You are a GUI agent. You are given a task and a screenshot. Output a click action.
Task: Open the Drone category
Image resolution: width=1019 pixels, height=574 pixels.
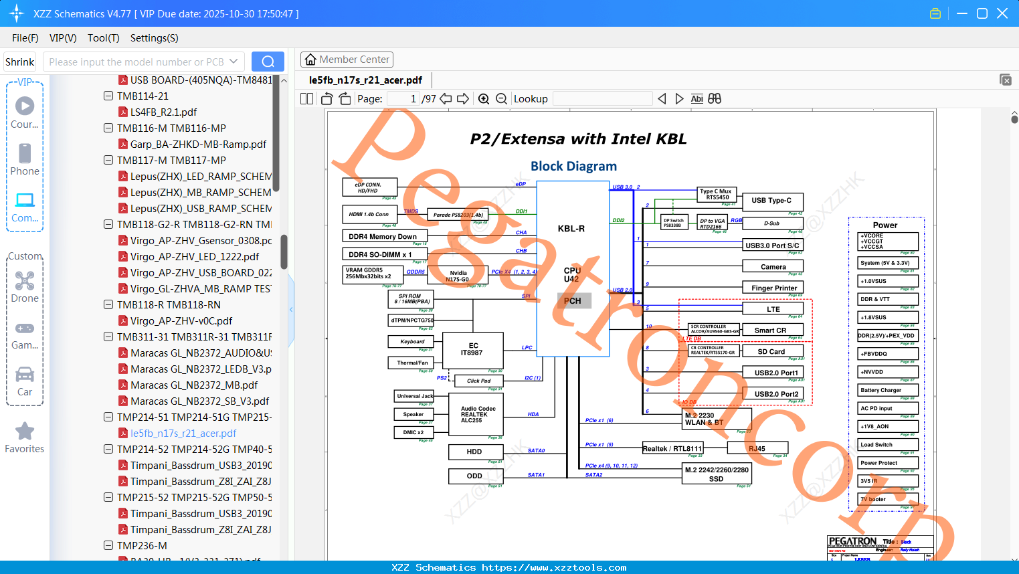25,287
